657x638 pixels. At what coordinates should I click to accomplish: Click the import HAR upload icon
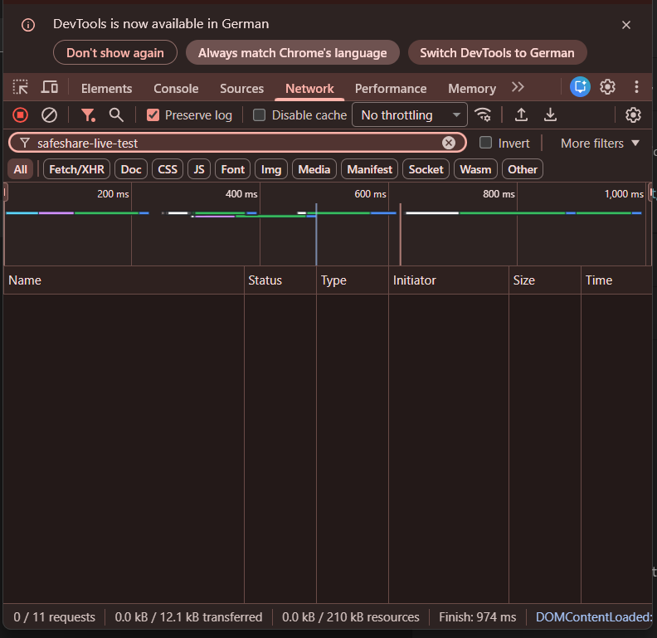521,114
